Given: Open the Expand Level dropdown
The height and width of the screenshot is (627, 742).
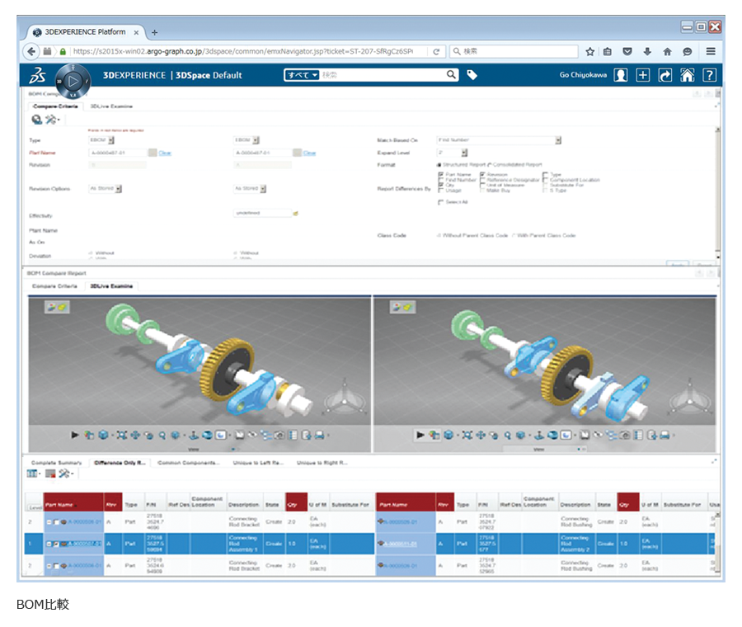Looking at the screenshot, I should point(464,153).
